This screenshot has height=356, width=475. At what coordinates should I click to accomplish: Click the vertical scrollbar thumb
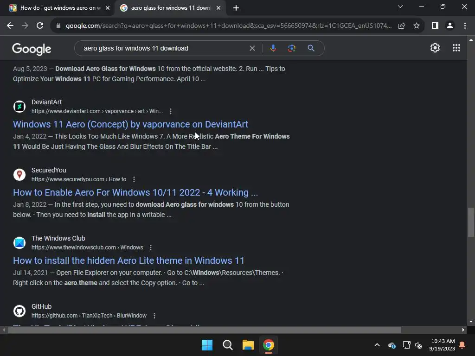click(471, 222)
